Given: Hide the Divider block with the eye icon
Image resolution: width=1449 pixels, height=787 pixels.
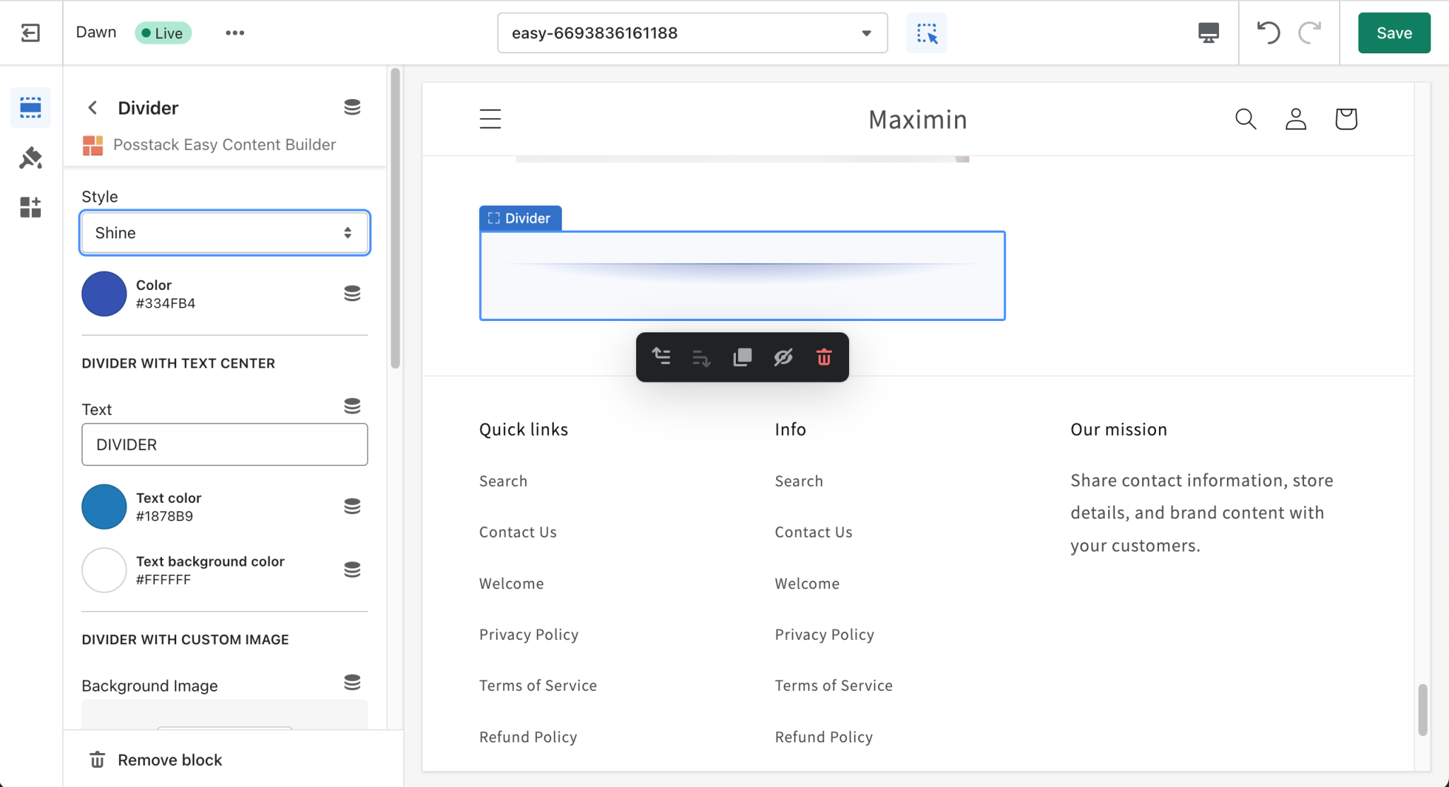Looking at the screenshot, I should click(783, 357).
